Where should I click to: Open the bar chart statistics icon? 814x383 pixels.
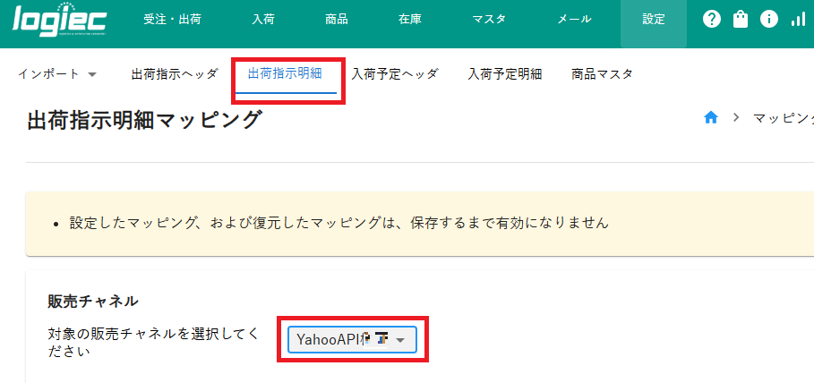pyautogui.click(x=797, y=20)
